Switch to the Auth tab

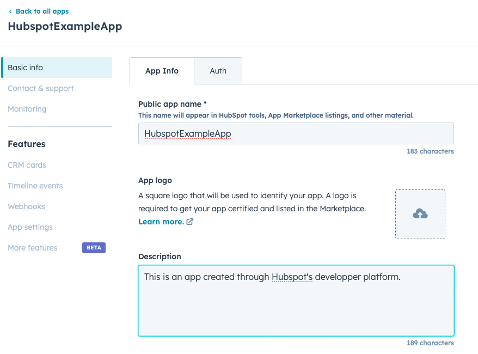218,71
